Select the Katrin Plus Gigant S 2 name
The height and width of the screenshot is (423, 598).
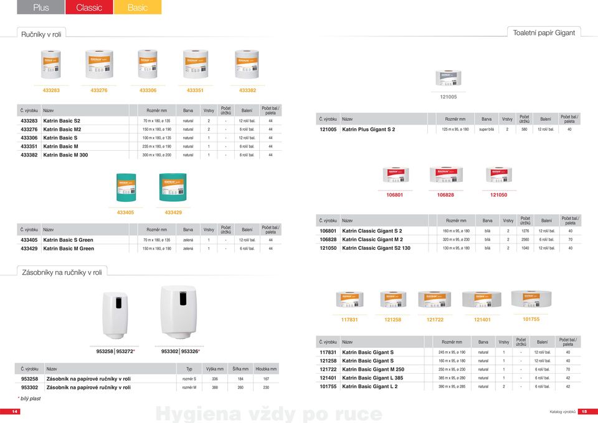pyautogui.click(x=368, y=130)
